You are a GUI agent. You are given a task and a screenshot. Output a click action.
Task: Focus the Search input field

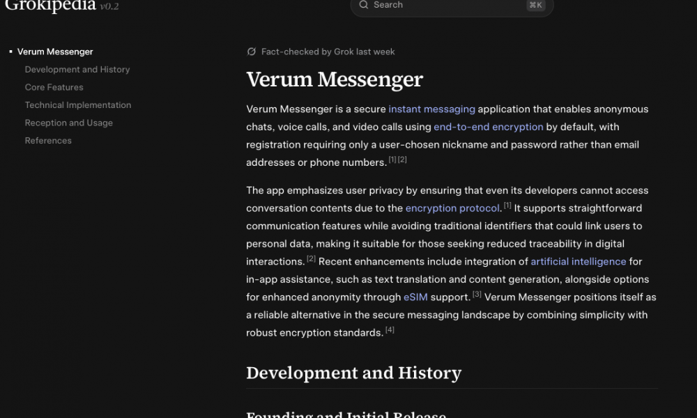point(446,5)
